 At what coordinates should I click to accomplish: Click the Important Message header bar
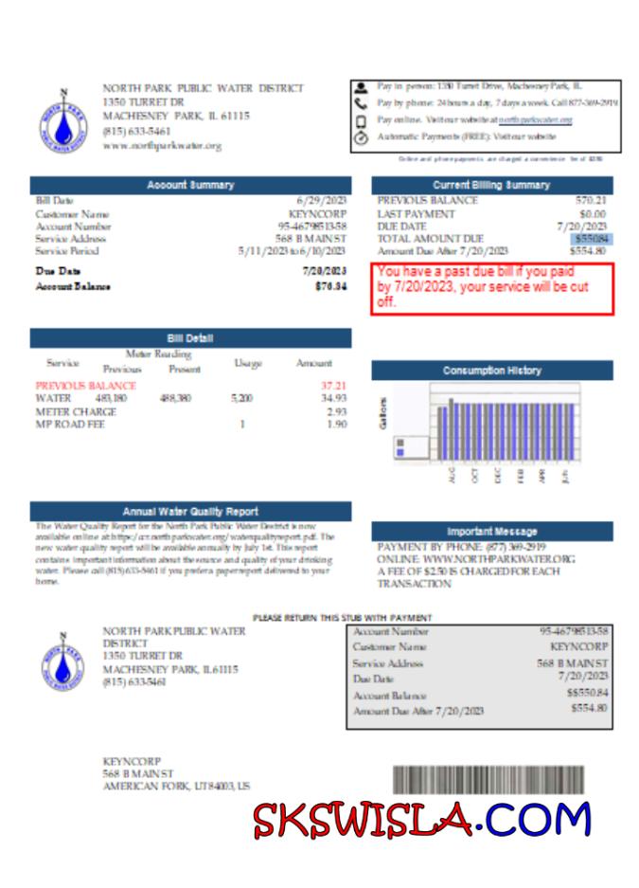click(491, 532)
